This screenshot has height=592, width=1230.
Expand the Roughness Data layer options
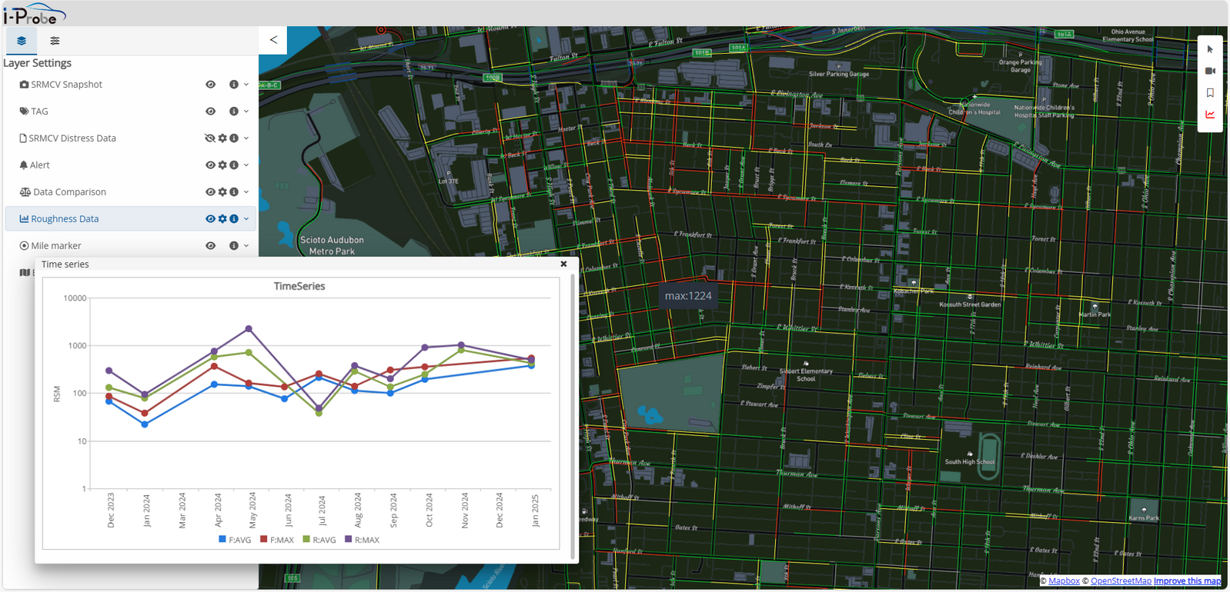point(246,219)
